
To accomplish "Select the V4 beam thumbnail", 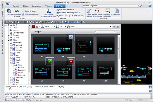I will (x=84, y=45).
